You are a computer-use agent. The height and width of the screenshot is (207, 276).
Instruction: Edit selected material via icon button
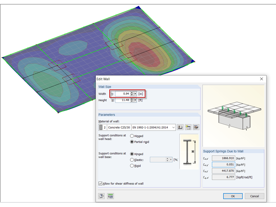(x=196, y=127)
